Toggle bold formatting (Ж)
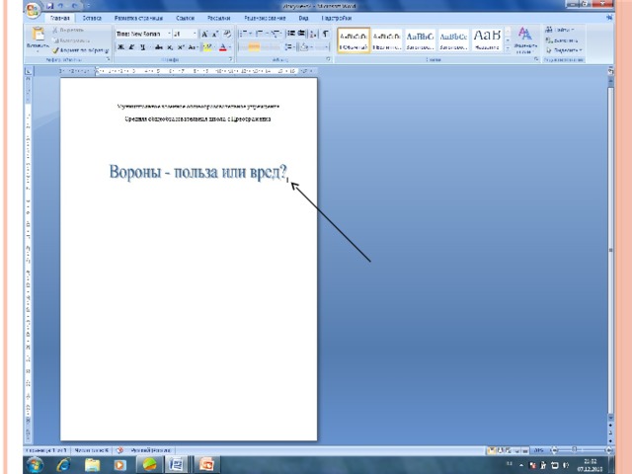632x474 pixels. [120, 47]
